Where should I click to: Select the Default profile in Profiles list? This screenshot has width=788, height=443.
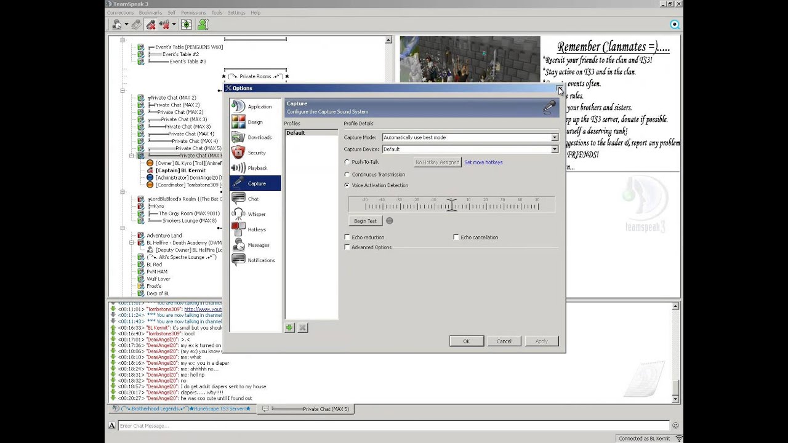[x=311, y=133]
